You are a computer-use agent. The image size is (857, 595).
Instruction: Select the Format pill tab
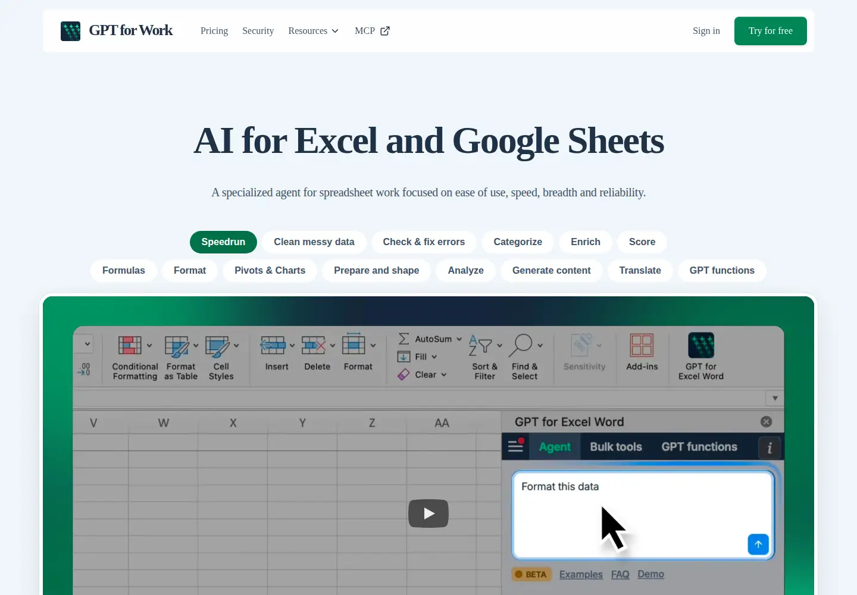coord(190,271)
